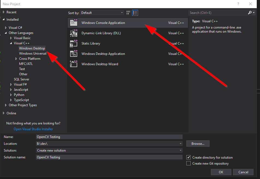The image size is (260, 179).
Task: Select Python in the tree
Action: pyautogui.click(x=19, y=95)
